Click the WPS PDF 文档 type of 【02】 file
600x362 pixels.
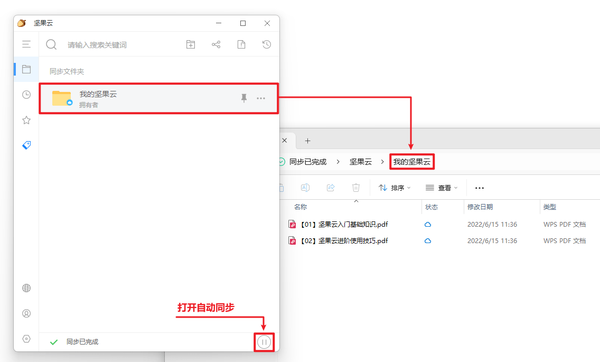565,241
